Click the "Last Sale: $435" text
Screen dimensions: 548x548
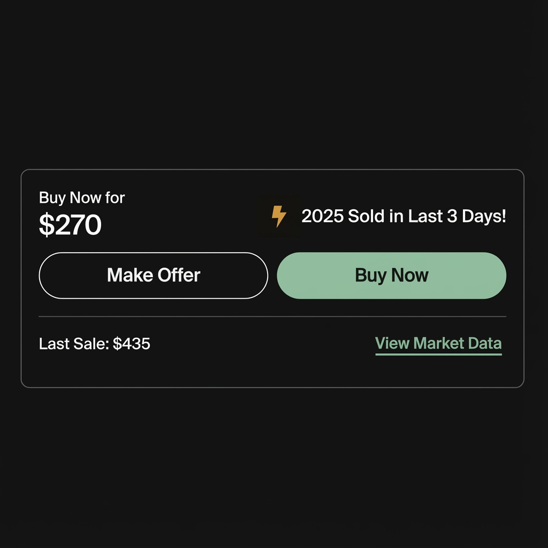pyautogui.click(x=95, y=344)
